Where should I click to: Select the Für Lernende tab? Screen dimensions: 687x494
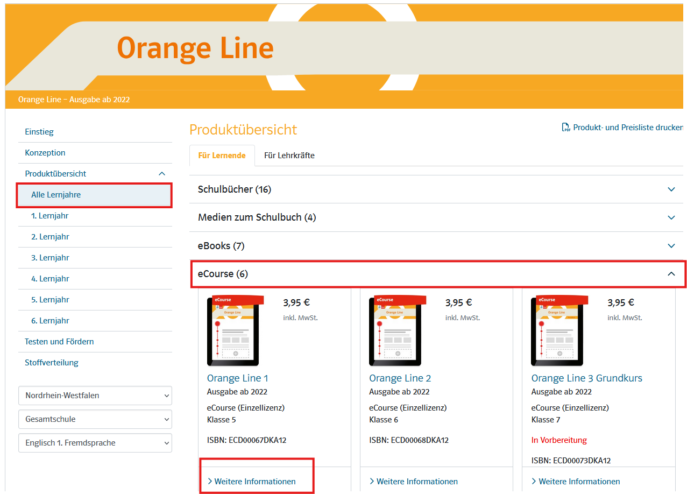[222, 156]
